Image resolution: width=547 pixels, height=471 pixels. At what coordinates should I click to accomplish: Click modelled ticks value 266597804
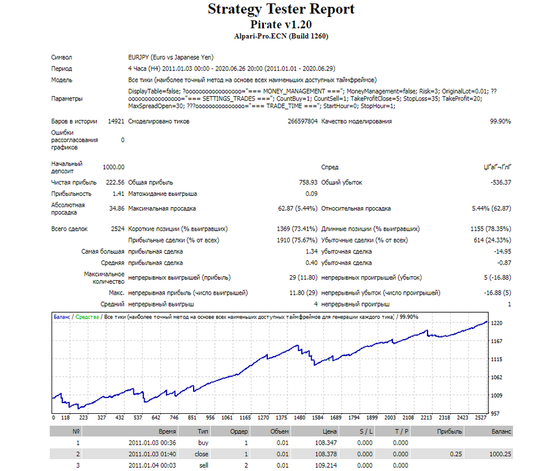point(302,121)
